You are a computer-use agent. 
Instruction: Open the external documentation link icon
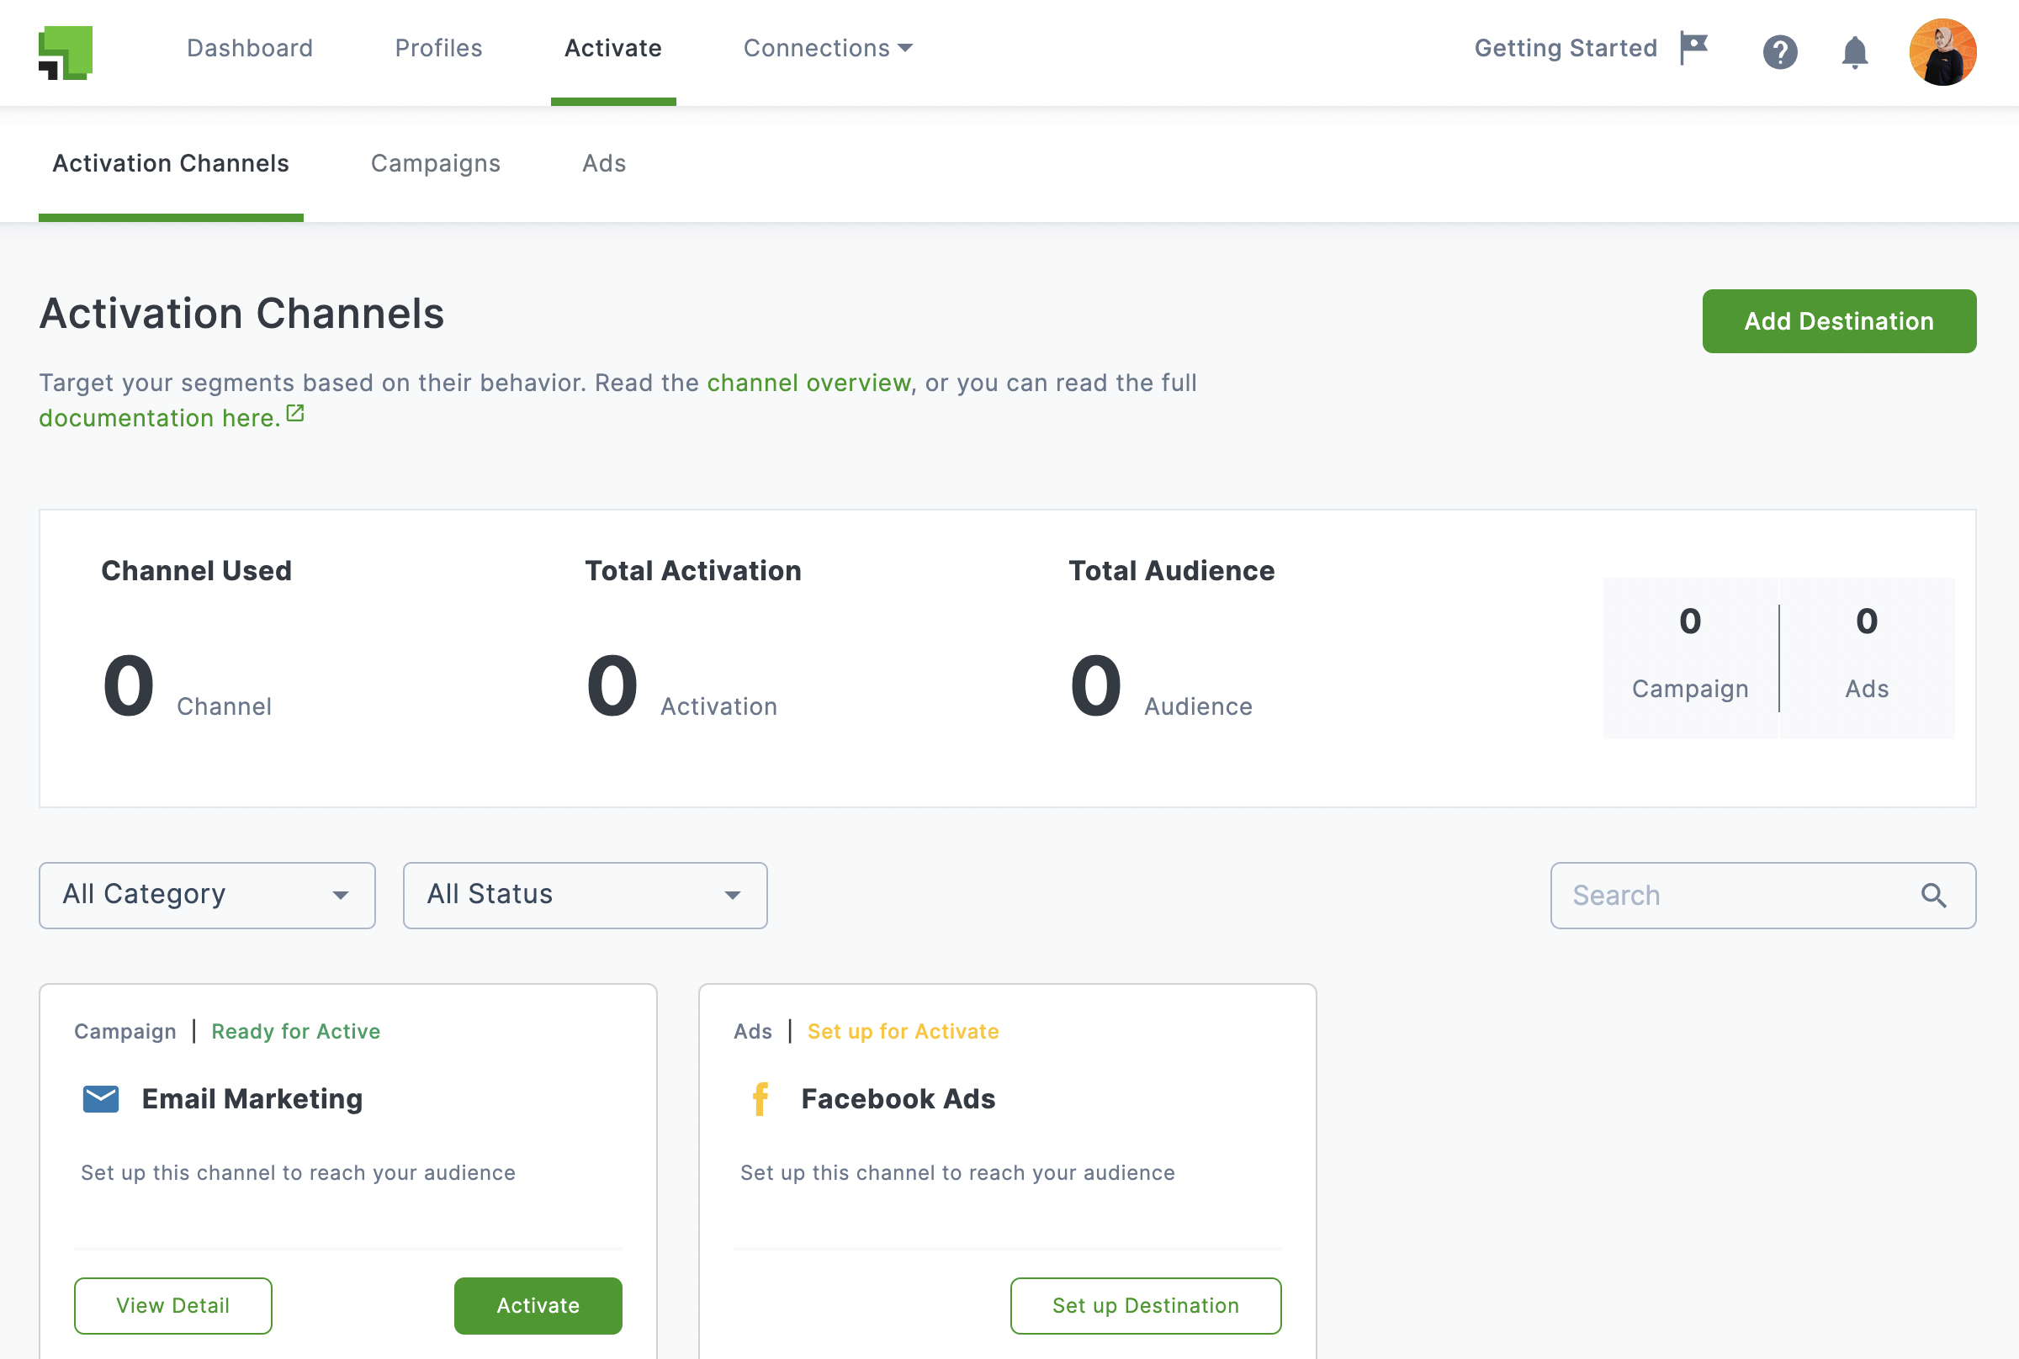tap(294, 414)
